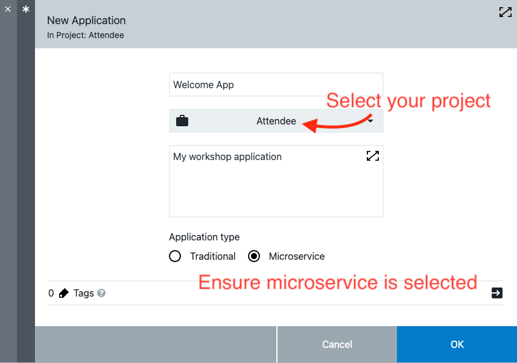Open the Attendee project selector
Image resolution: width=517 pixels, height=363 pixels.
click(276, 121)
